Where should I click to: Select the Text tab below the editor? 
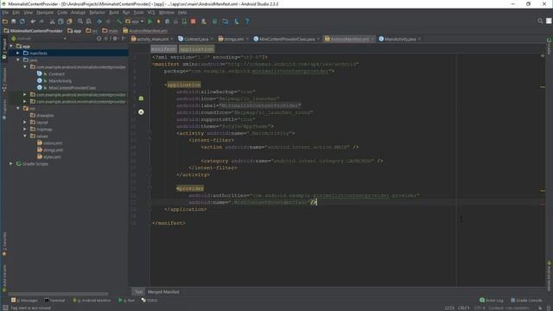[x=138, y=292]
